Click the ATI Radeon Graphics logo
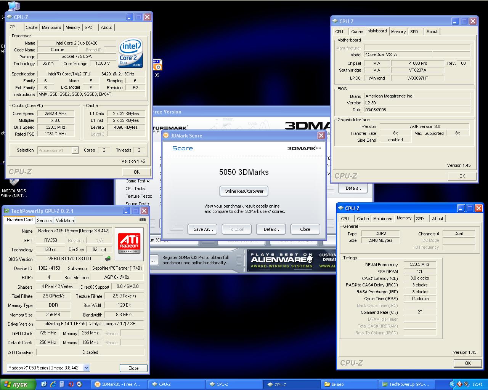488x390 pixels. pyautogui.click(x=129, y=244)
